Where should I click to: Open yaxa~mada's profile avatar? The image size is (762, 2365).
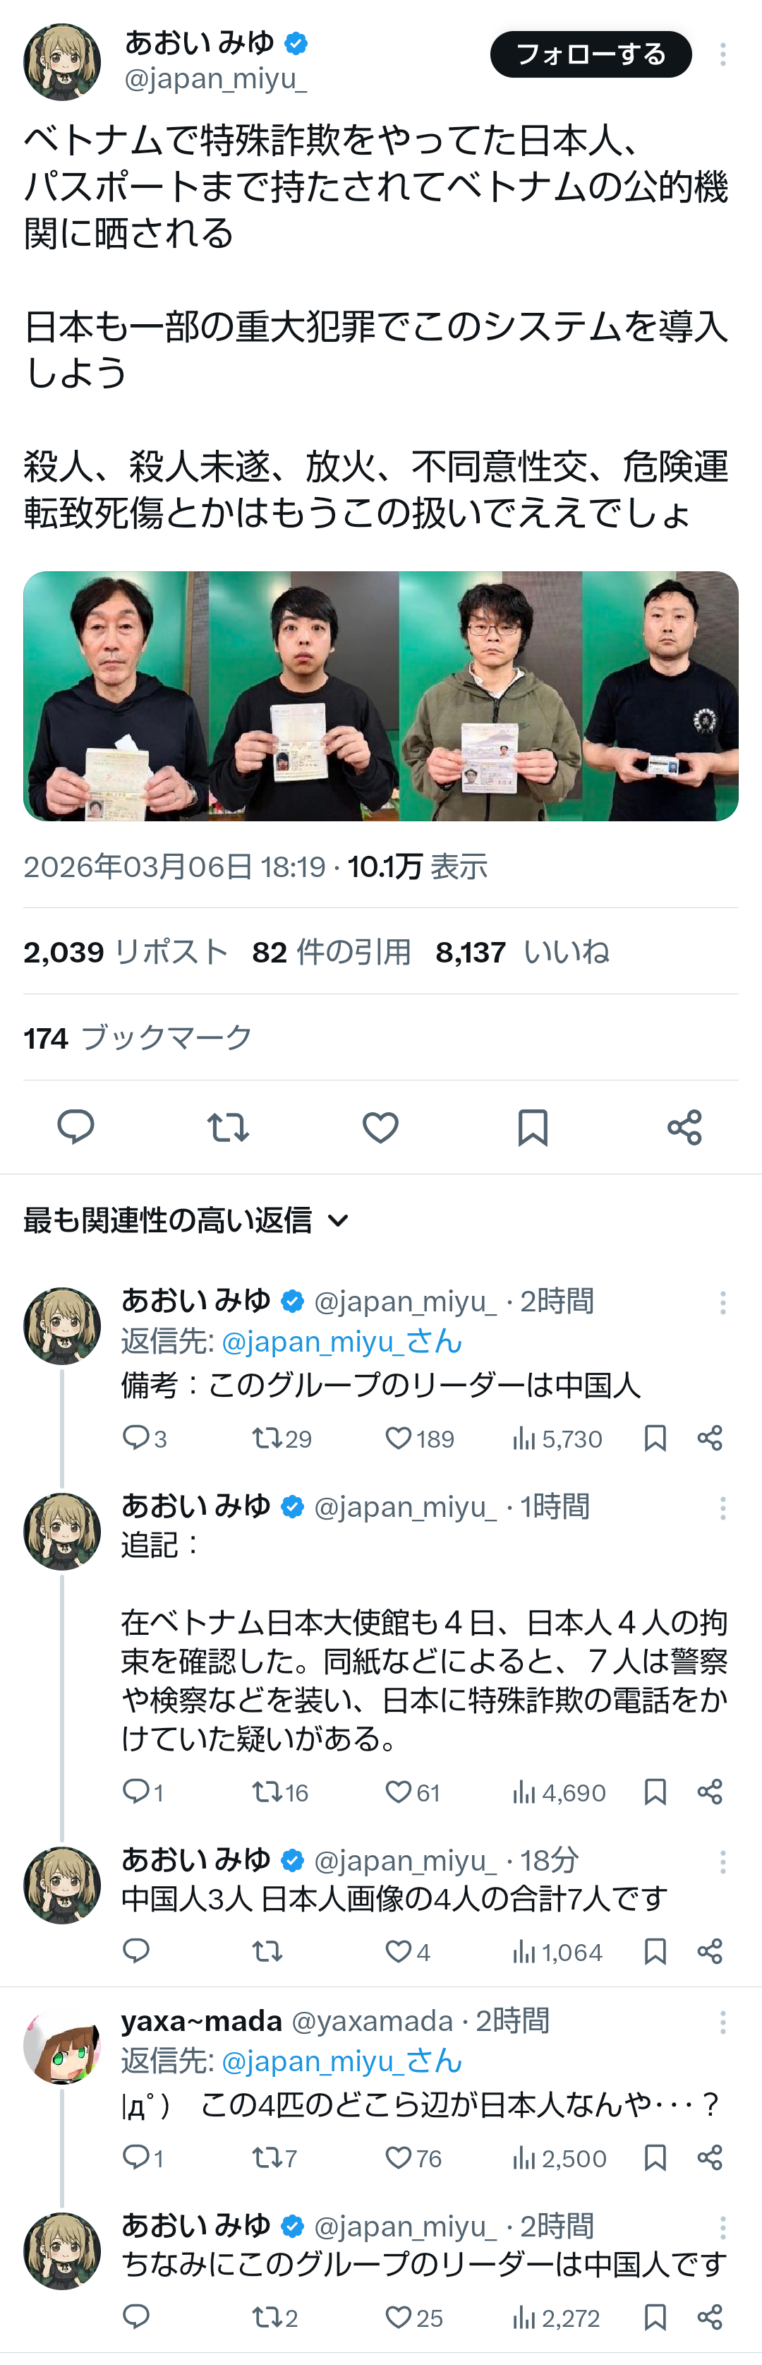point(61,2047)
